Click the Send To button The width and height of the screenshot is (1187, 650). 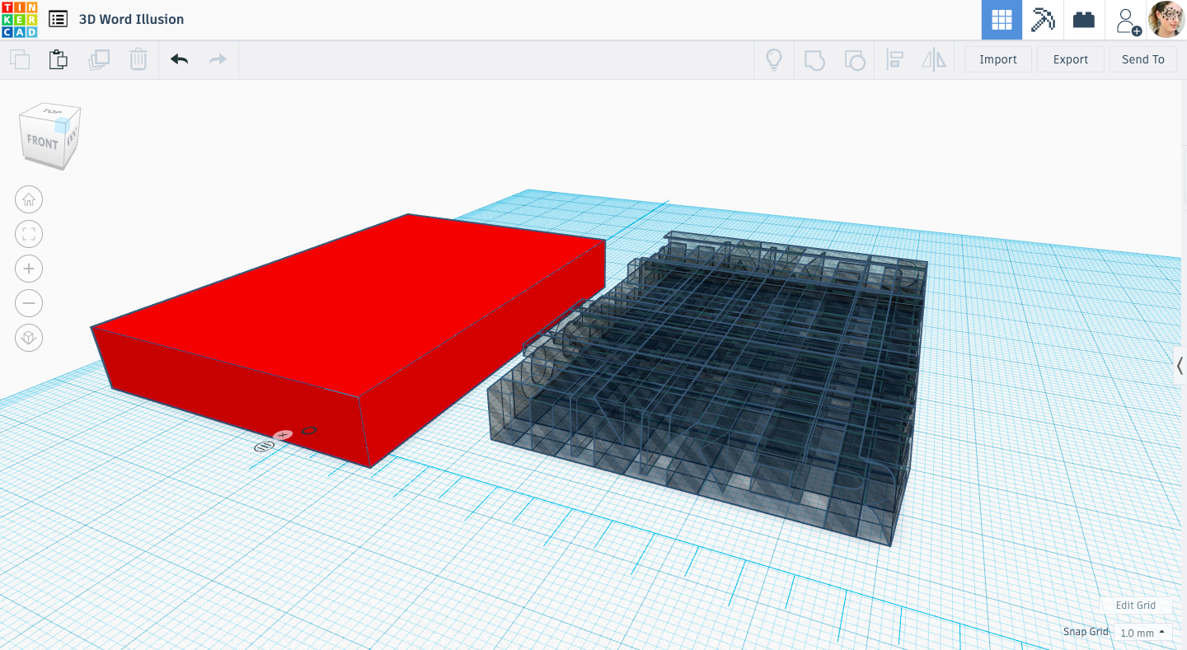pyautogui.click(x=1143, y=59)
